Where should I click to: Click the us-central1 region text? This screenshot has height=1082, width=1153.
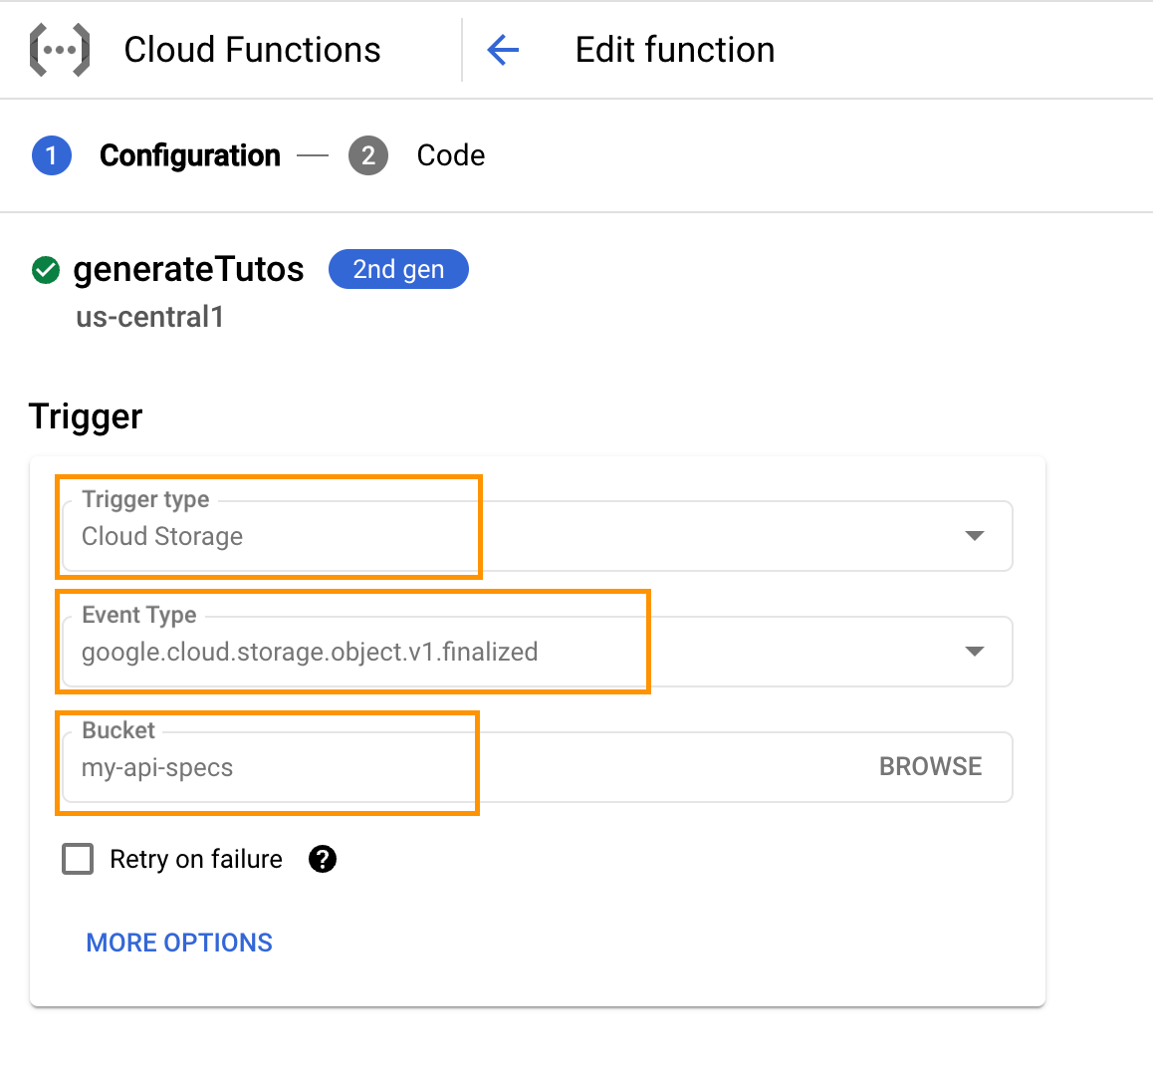(x=150, y=317)
